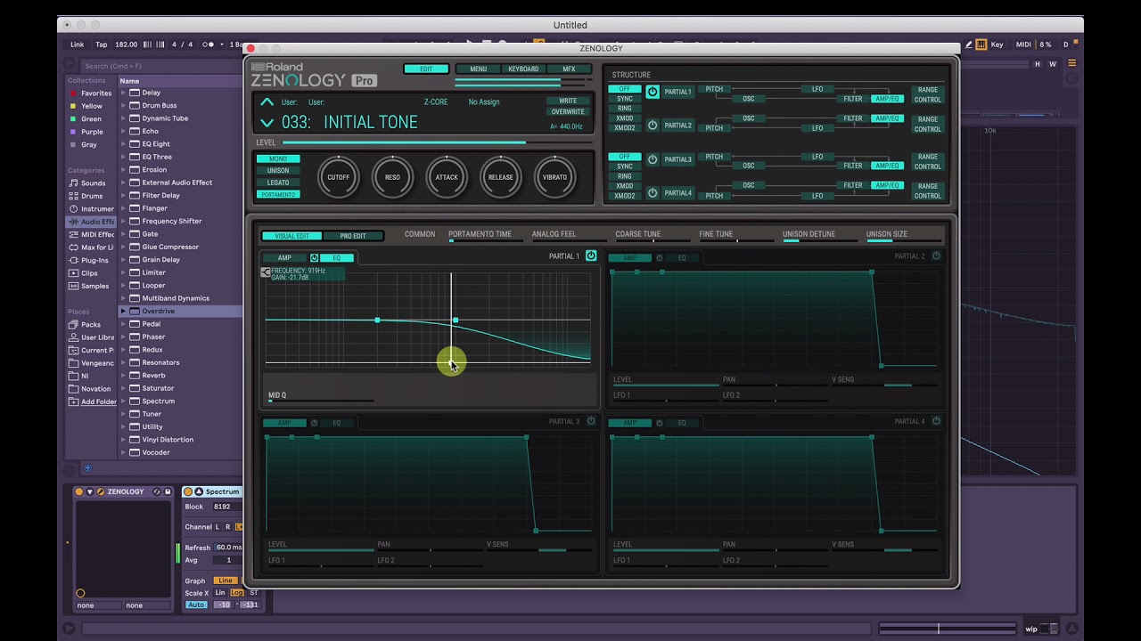
Task: Save ZENOLOGY device preset icon
Action: click(168, 491)
